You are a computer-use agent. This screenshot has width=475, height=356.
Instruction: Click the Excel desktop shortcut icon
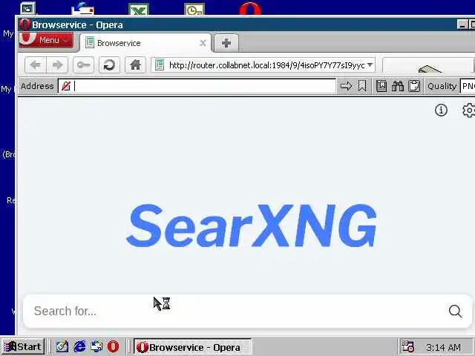pos(139,9)
